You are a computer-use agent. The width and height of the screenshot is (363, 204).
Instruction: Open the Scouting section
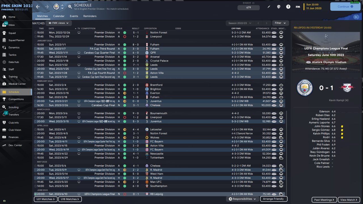(x=16, y=107)
